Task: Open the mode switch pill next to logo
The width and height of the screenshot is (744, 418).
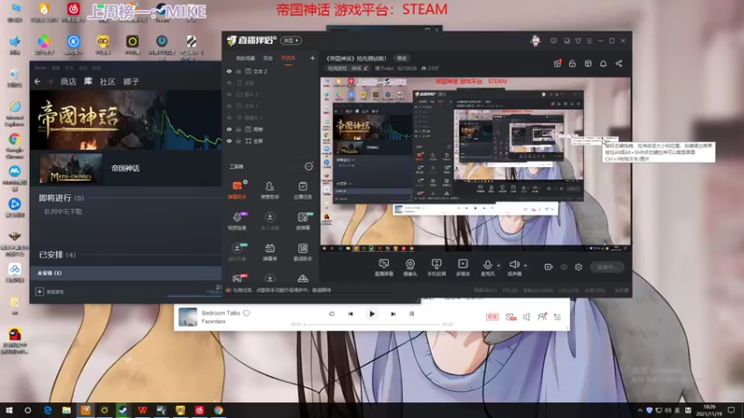Action: 291,40
